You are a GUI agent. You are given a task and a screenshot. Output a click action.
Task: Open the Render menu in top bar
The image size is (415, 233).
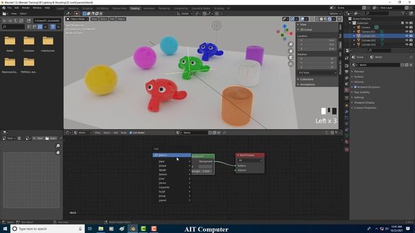(x=26, y=8)
